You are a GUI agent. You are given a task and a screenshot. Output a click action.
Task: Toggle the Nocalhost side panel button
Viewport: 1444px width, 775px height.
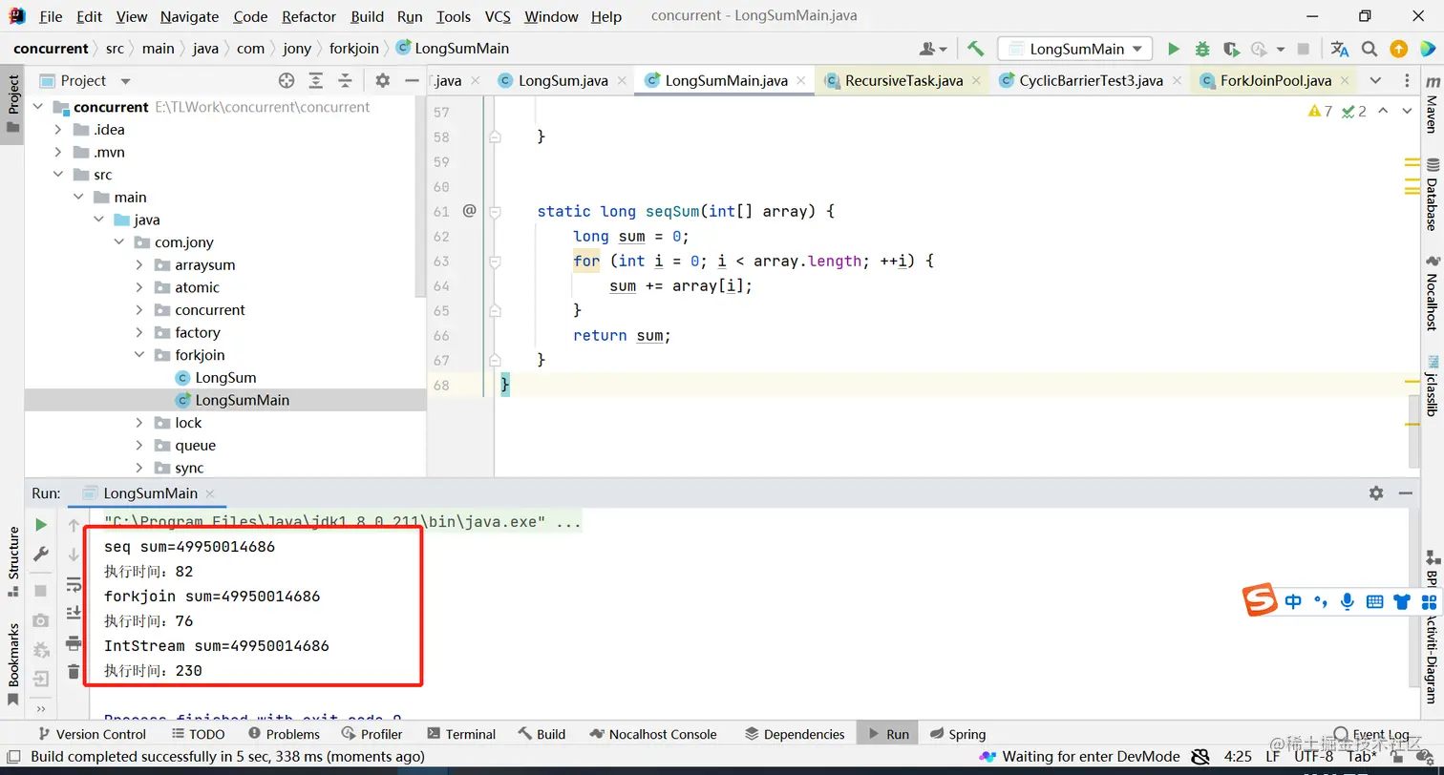click(1432, 294)
